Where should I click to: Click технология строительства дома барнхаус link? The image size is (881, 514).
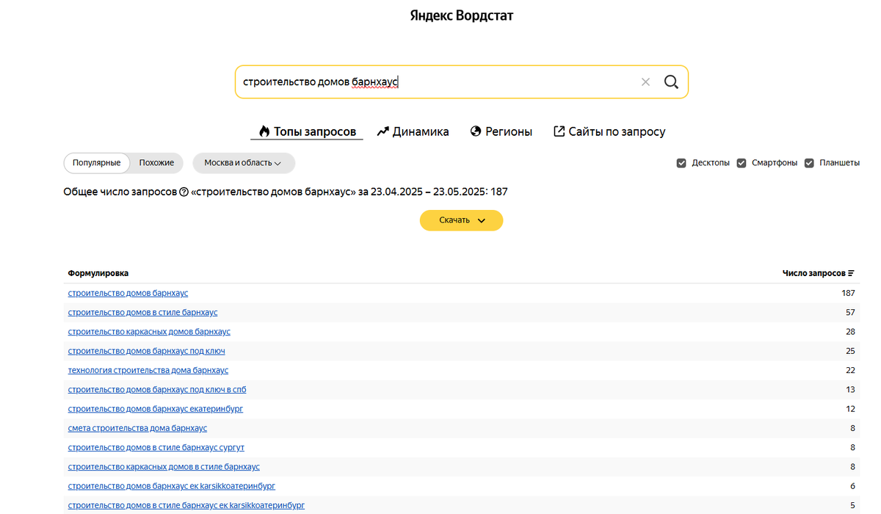pos(148,370)
